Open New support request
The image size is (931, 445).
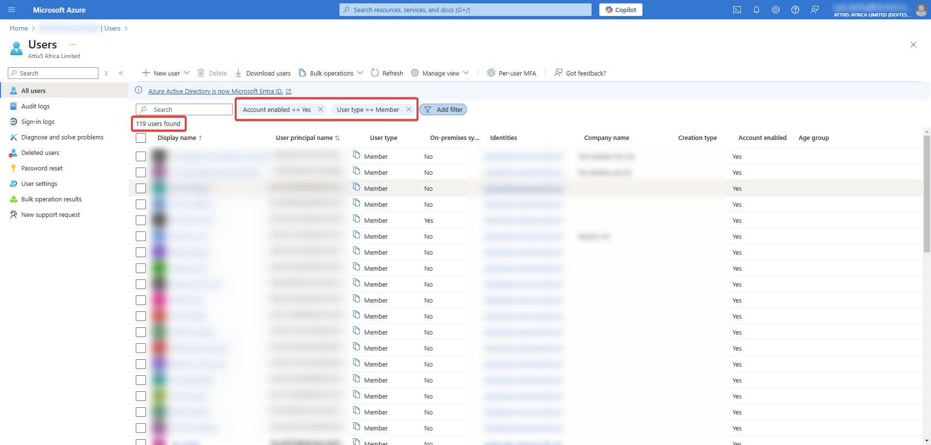(50, 215)
